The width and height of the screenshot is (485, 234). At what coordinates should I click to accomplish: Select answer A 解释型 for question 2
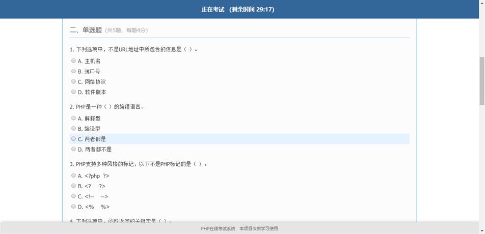coord(73,118)
